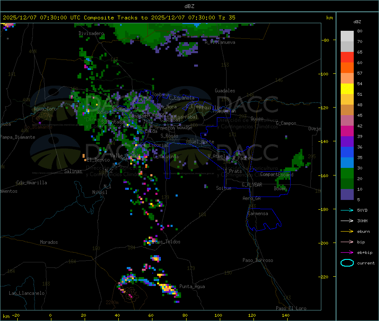
Task: Click the 'Goudge' map label
Action: click(184, 127)
